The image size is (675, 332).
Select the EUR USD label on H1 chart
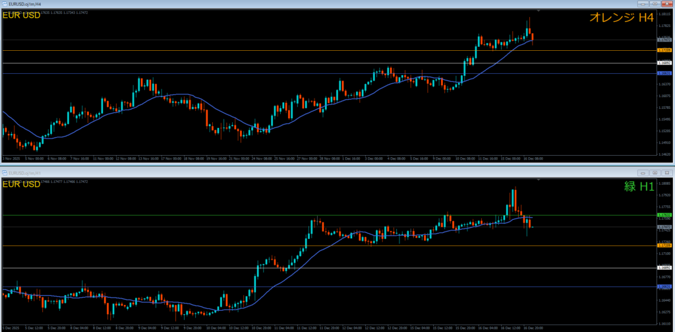[x=21, y=183]
